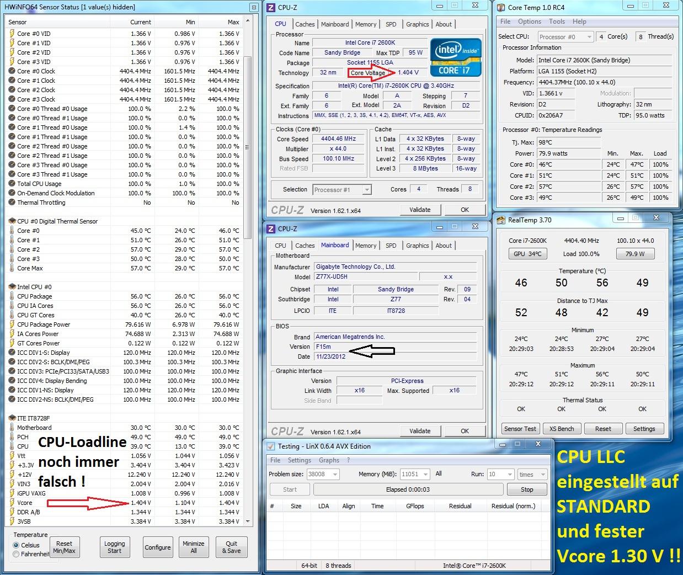Click Quit & Save in HWiNFO64

coord(231,547)
